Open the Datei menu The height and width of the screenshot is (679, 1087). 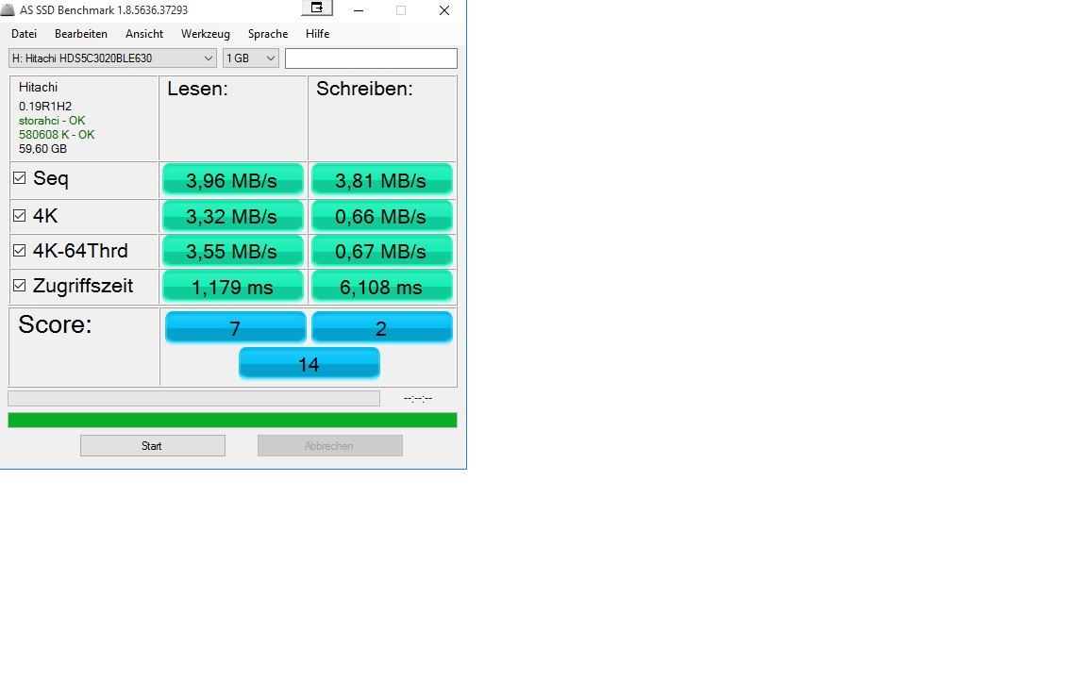(x=25, y=34)
